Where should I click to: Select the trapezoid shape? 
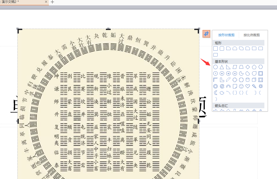241,67
